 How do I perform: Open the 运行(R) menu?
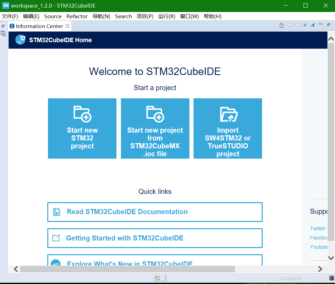[x=167, y=16]
